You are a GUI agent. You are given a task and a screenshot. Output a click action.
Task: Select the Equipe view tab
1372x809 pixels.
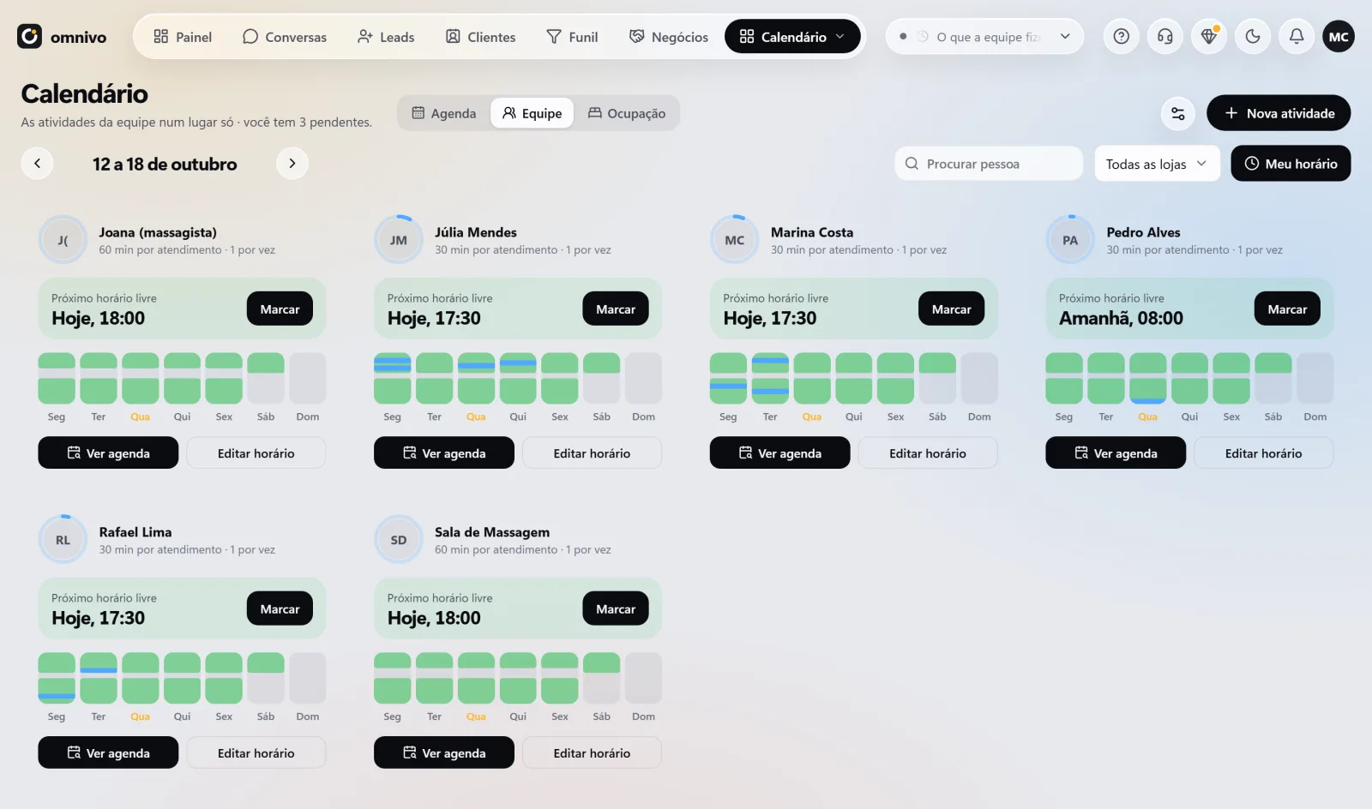pyautogui.click(x=532, y=113)
